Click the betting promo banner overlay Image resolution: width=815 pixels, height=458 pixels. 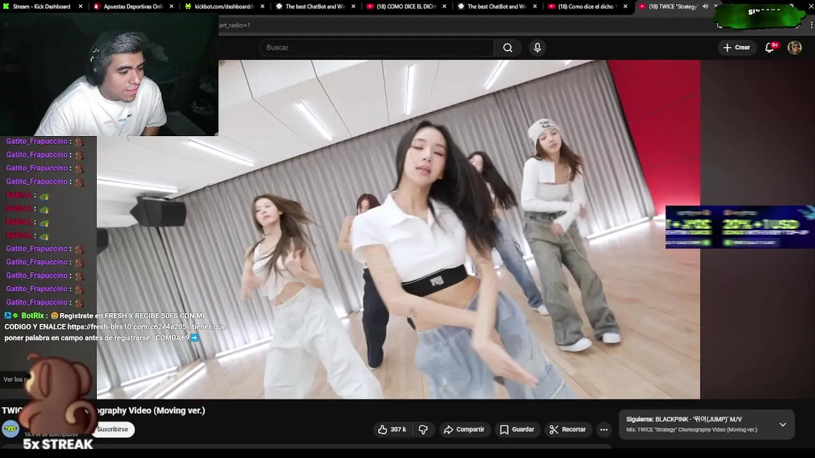tap(740, 227)
